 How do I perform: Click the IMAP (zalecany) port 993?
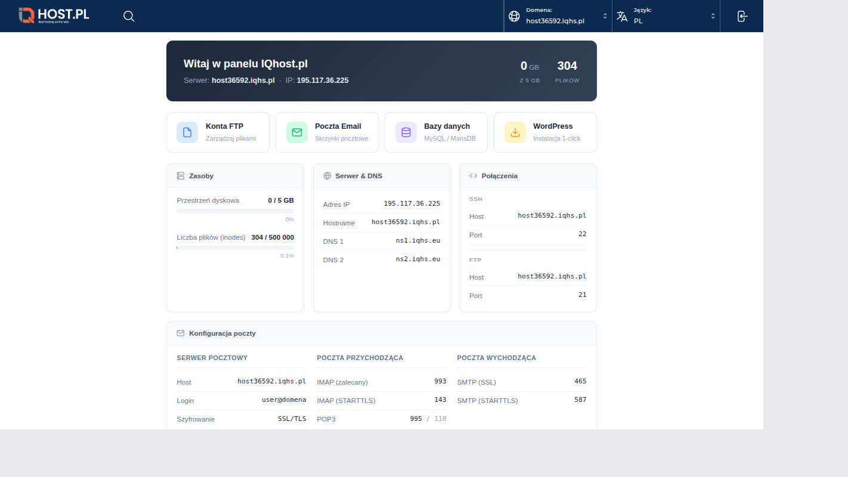pyautogui.click(x=440, y=382)
